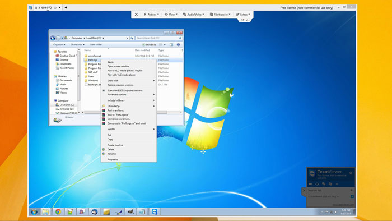Select the Users folder
Screen dimensions: 392x221
click(91, 76)
